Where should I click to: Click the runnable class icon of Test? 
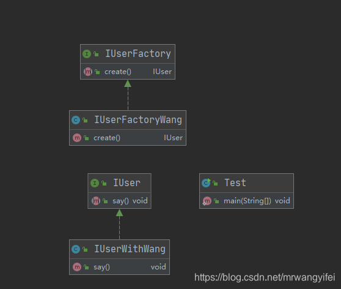coord(206,183)
